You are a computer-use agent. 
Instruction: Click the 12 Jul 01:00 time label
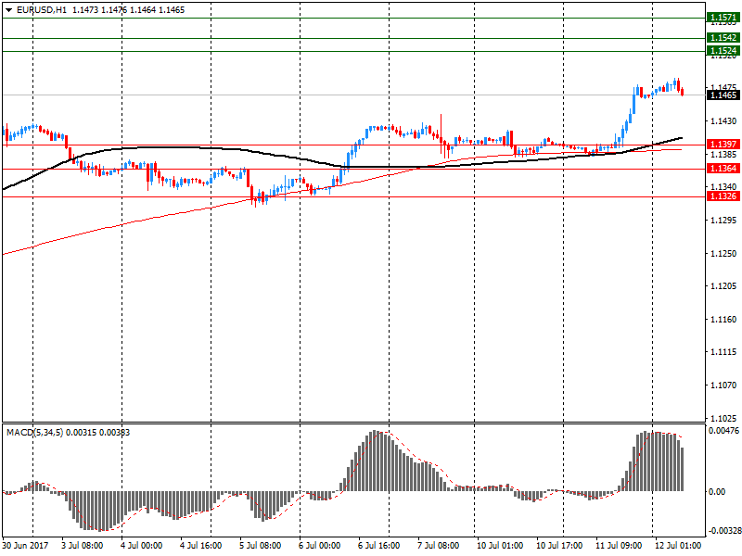pyautogui.click(x=678, y=546)
